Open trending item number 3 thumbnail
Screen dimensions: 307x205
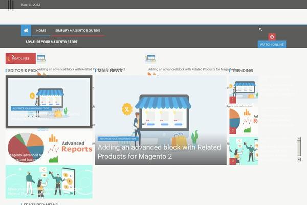pos(244,151)
